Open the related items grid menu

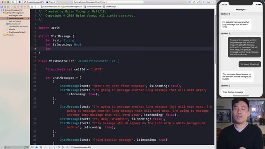tap(32, 7)
